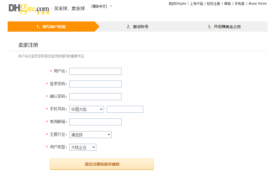The height and width of the screenshot is (182, 274).
Task: Select step 3 开启赚美金之旅 tab
Action: point(224,27)
